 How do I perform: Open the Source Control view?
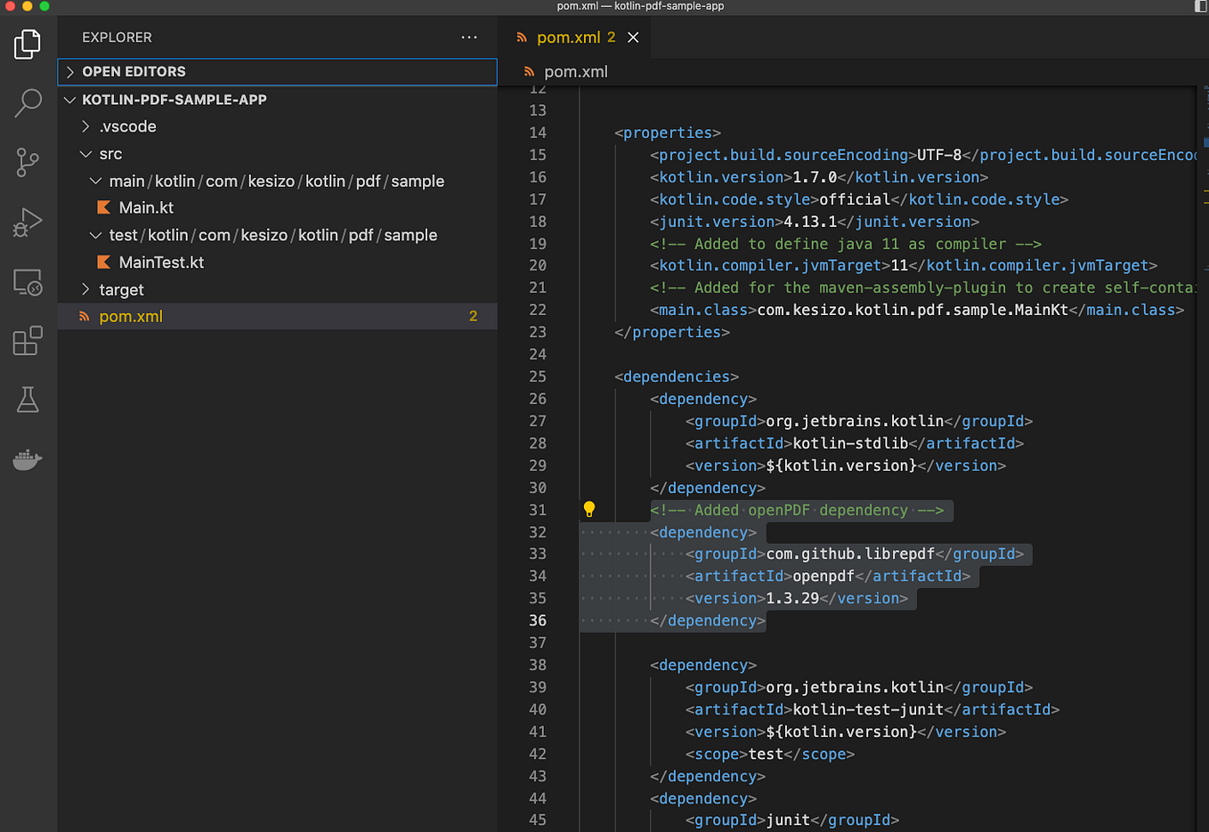pyautogui.click(x=28, y=162)
